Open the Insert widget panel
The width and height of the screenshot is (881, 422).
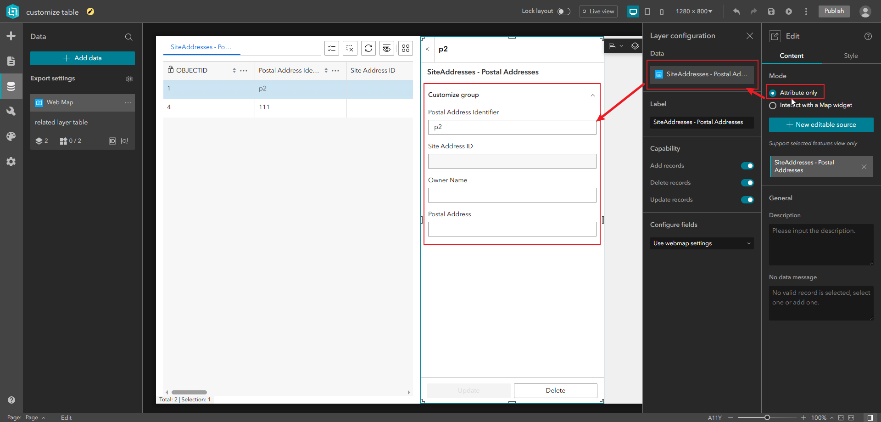[11, 35]
